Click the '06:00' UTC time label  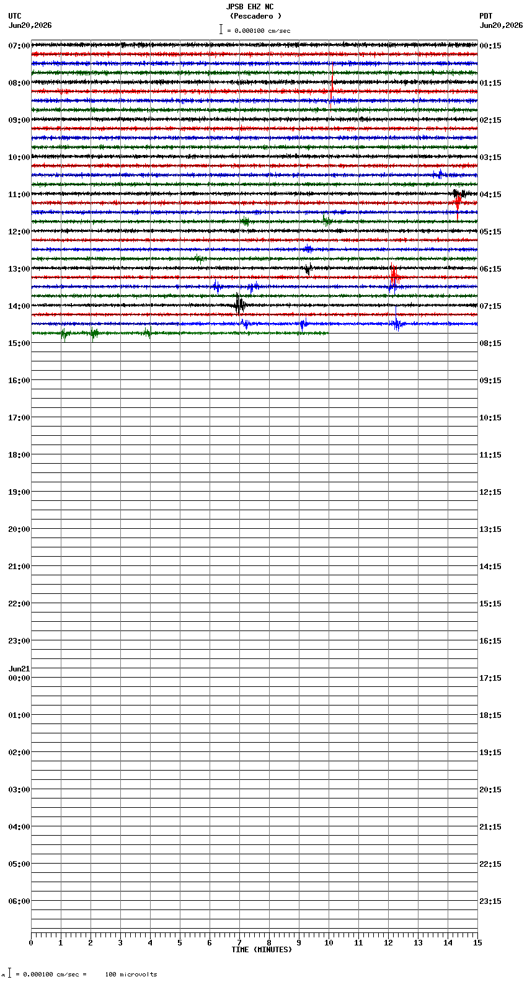[x=19, y=901]
